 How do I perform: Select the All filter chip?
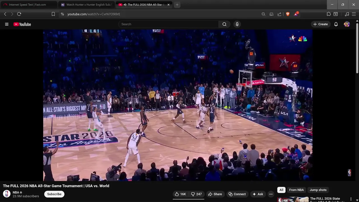(281, 190)
